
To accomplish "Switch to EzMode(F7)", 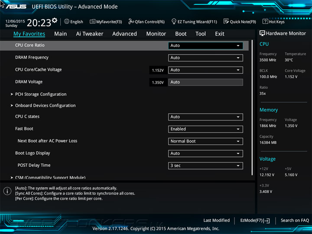I will [255, 221].
